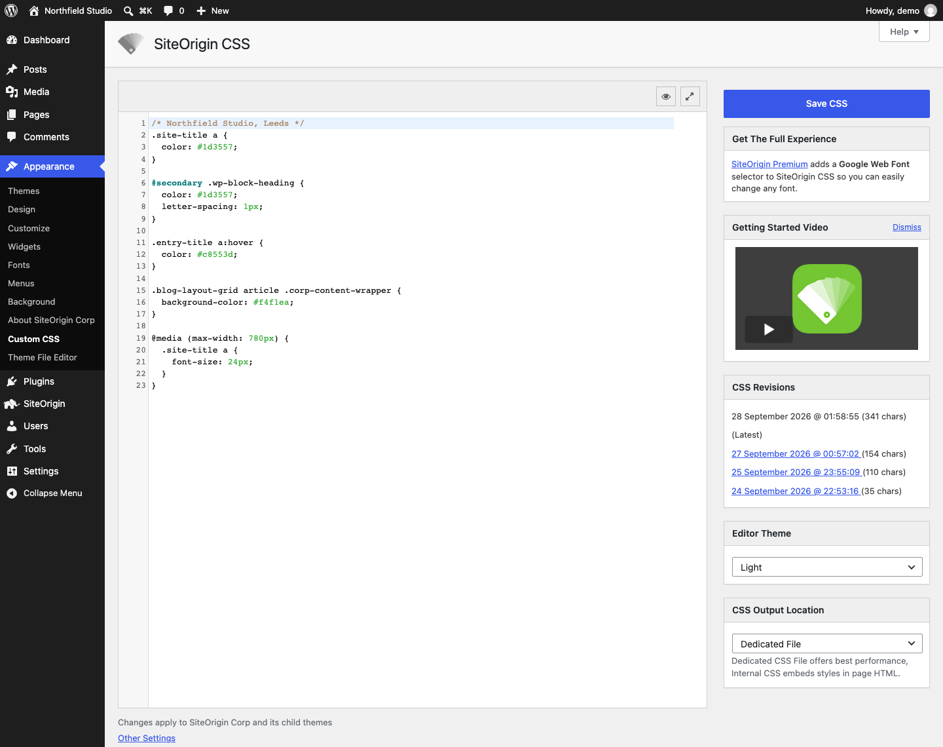943x747 pixels.
Task: Toggle the visual editor eye icon
Action: (666, 96)
